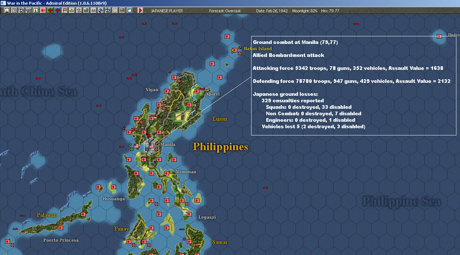Open the weather cloud toolbar icon
460x255 pixels.
(x=129, y=10)
